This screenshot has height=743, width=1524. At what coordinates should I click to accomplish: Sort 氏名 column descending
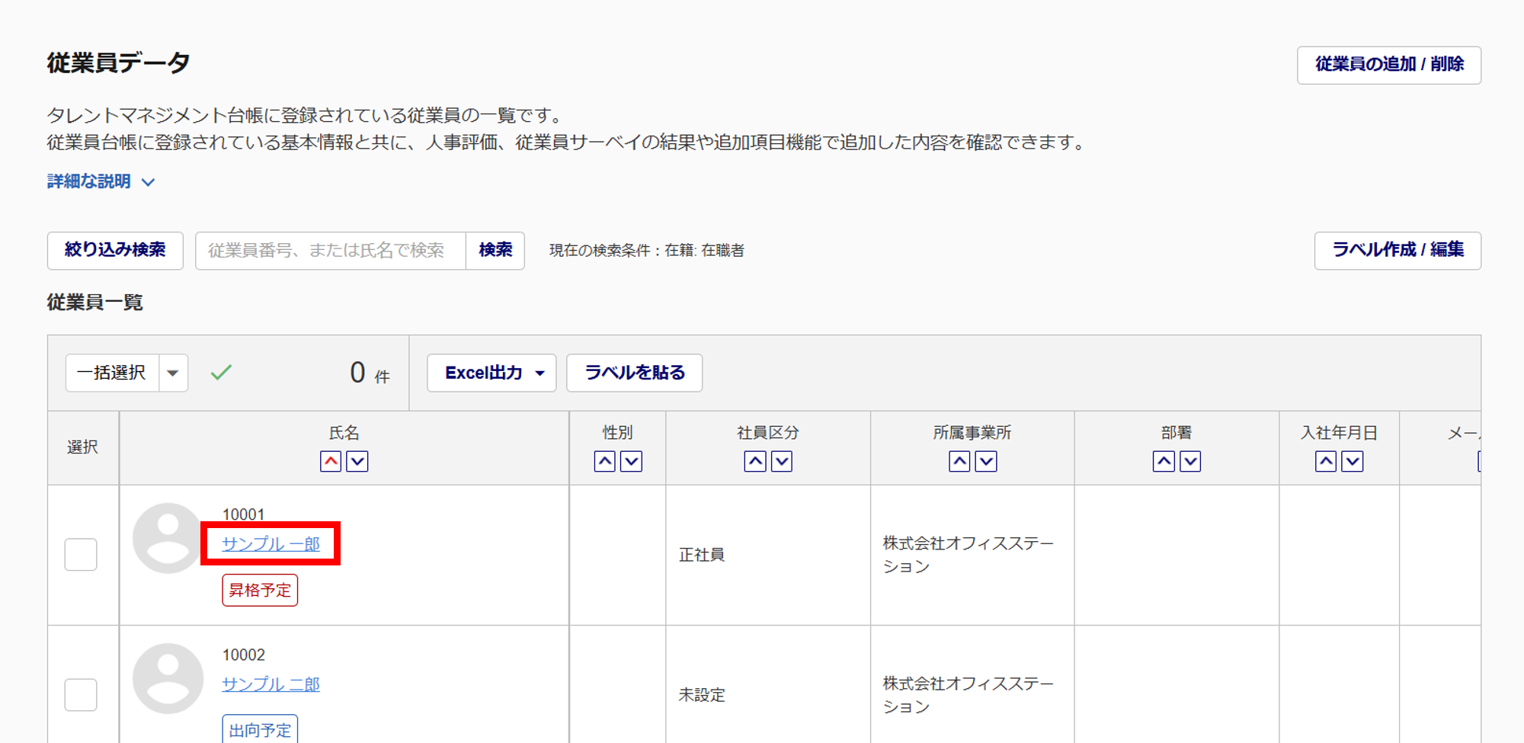(357, 461)
